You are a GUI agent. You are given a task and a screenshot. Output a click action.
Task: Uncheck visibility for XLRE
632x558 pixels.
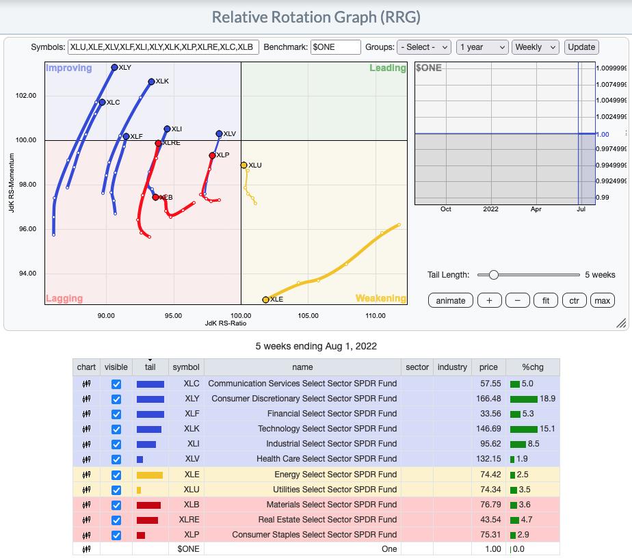[116, 520]
